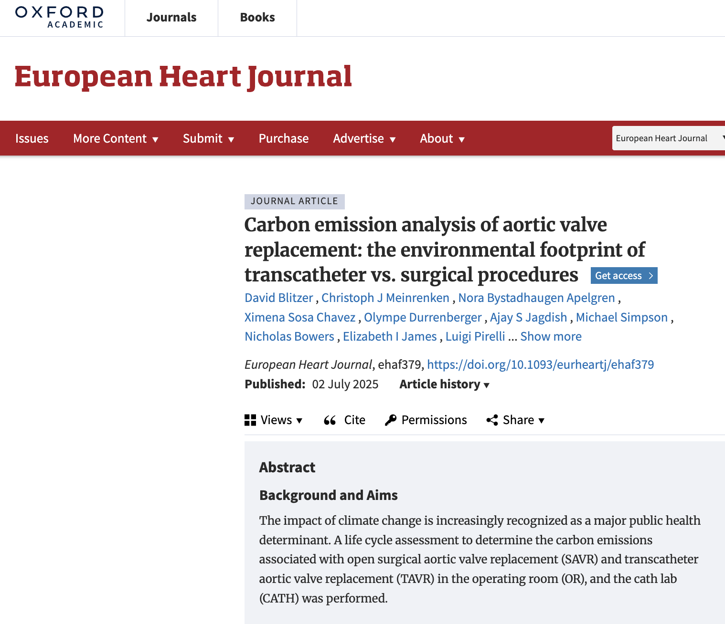Open the European Heart Journal search scope selector
Image resolution: width=725 pixels, height=624 pixels.
click(668, 139)
